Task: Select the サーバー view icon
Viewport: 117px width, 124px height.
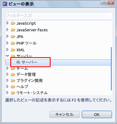Action: point(18,62)
